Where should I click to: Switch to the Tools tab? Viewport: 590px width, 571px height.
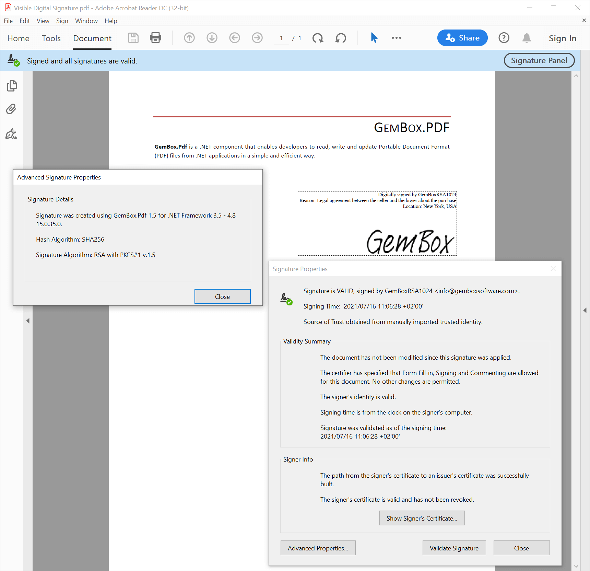coord(51,38)
